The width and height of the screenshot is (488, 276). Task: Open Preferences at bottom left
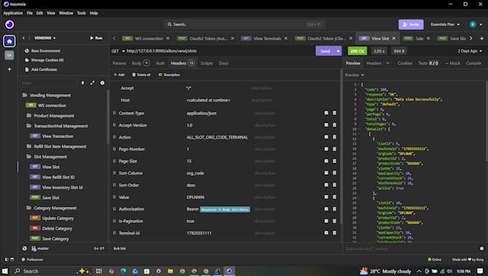[32, 259]
